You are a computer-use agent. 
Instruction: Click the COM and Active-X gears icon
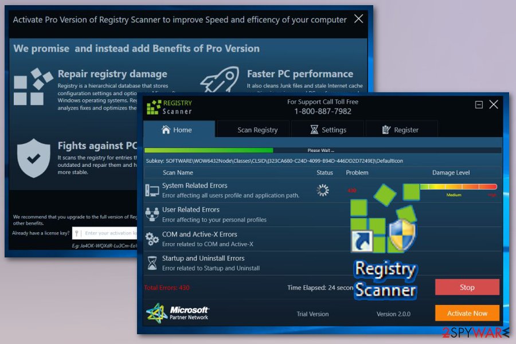pyautogui.click(x=152, y=239)
